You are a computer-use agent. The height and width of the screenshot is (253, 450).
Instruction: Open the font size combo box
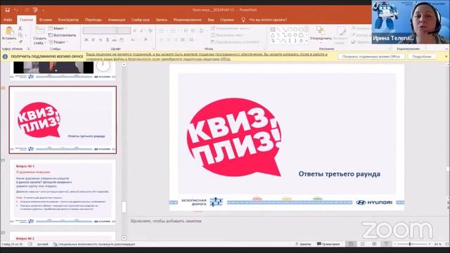click(x=124, y=30)
